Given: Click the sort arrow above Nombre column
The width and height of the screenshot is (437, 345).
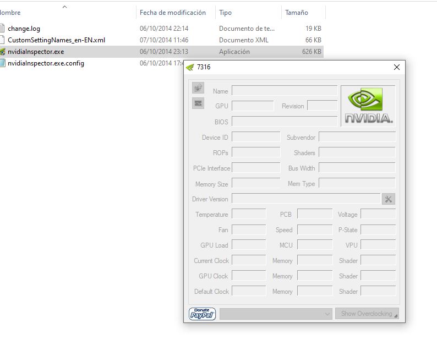Looking at the screenshot, I should (64, 7).
